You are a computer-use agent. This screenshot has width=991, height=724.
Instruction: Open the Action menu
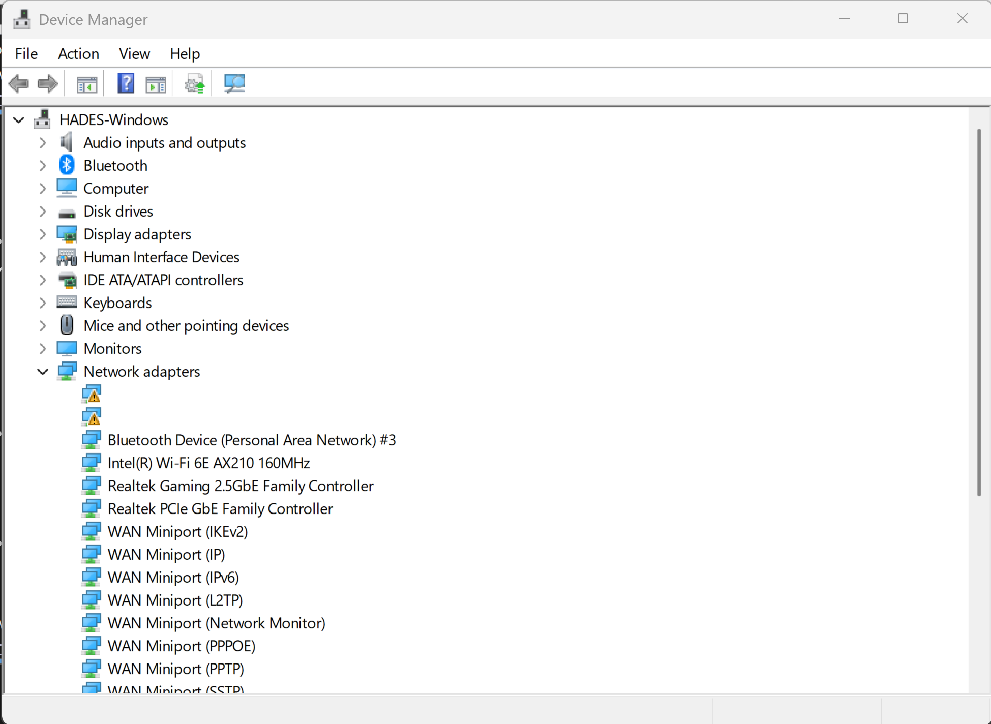click(x=78, y=53)
